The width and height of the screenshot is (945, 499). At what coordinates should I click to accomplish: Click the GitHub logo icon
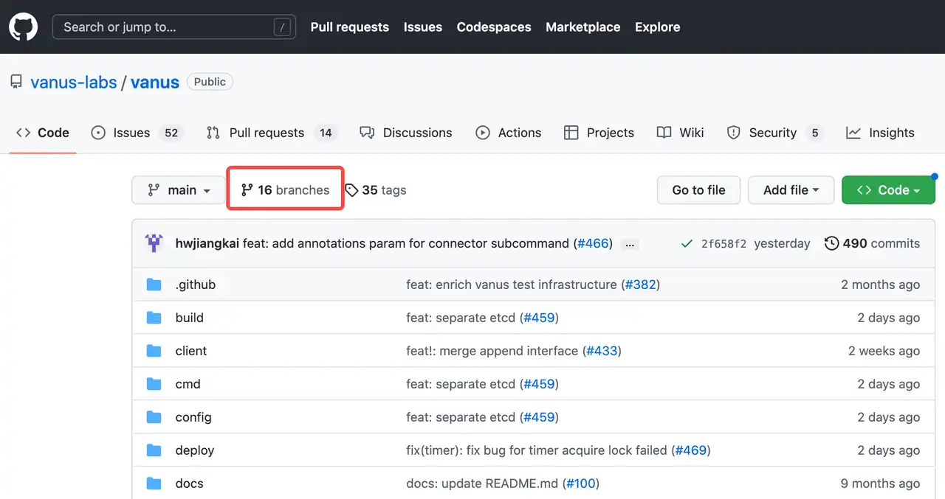tap(23, 27)
